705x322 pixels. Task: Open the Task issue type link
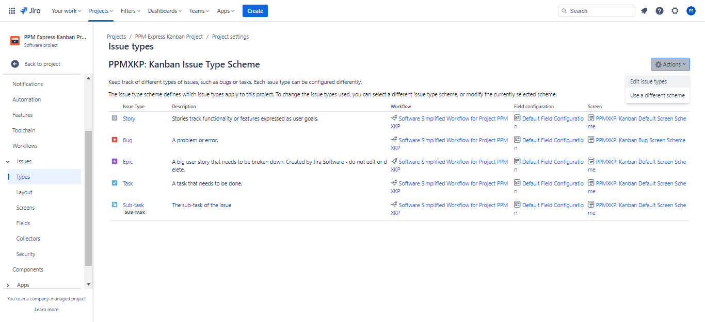pyautogui.click(x=128, y=183)
